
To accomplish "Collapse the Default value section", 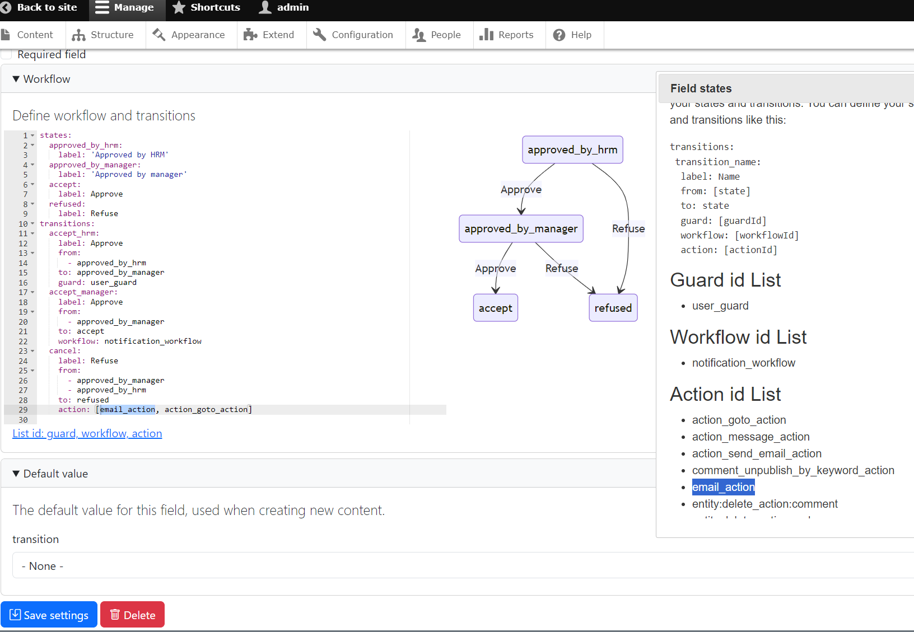I will (16, 473).
